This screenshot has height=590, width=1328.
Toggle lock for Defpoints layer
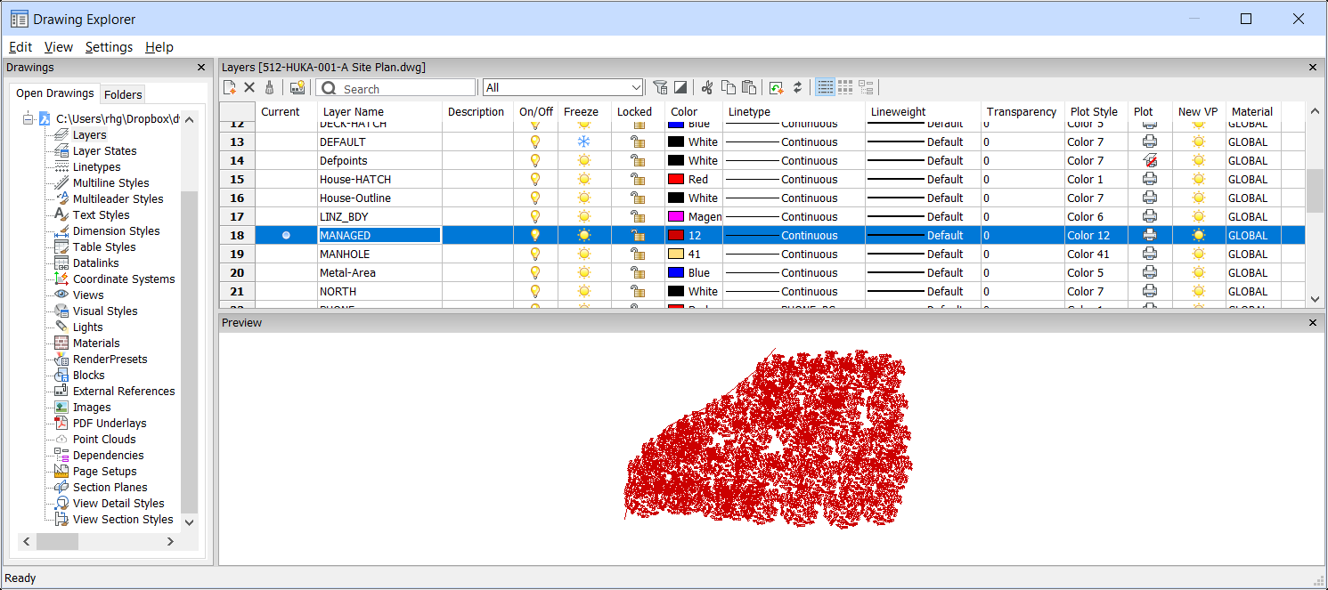pyautogui.click(x=638, y=161)
